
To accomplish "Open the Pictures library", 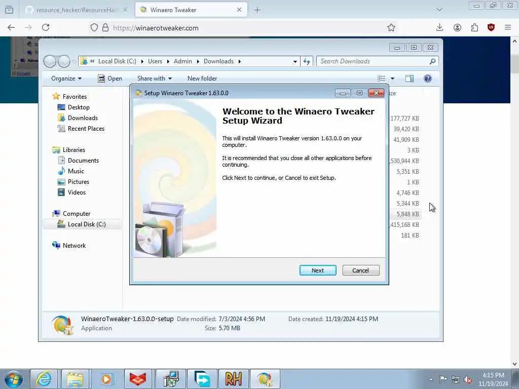I will tap(79, 182).
